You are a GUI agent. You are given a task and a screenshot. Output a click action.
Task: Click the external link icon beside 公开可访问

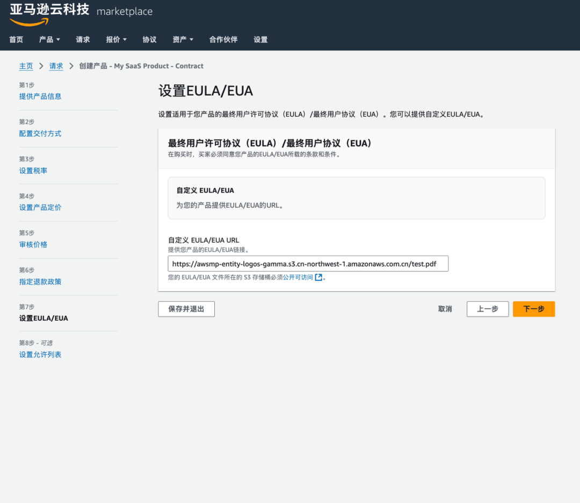(319, 277)
